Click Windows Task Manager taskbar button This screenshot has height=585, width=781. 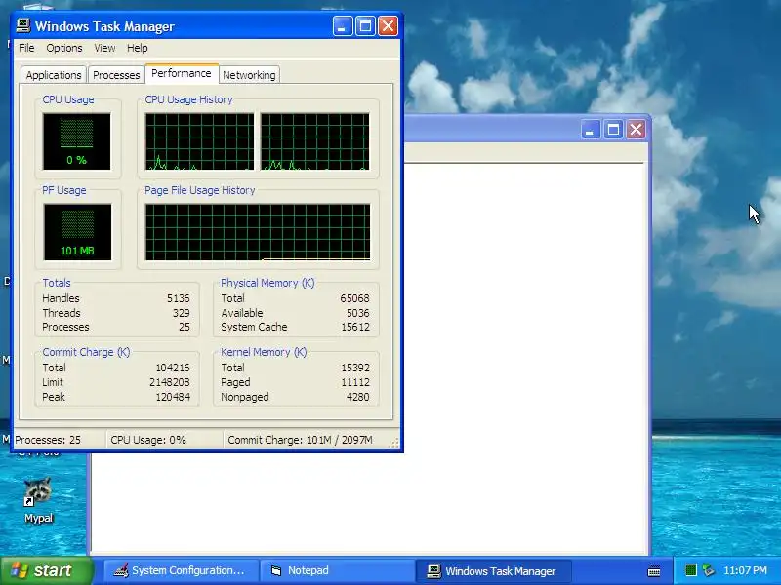pyautogui.click(x=493, y=571)
